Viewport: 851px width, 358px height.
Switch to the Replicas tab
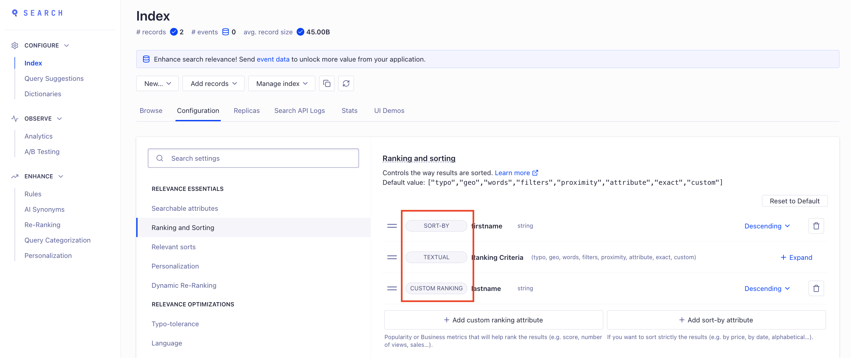(246, 110)
